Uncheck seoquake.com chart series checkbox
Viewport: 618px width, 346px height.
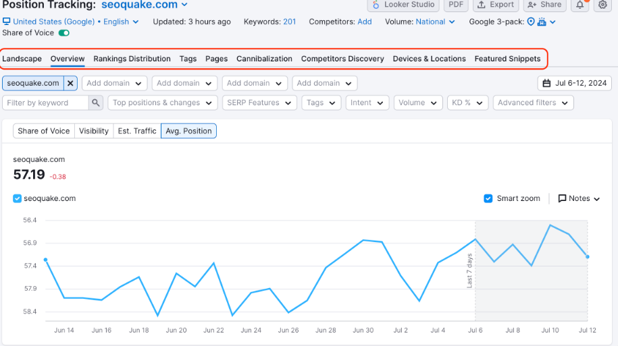point(17,198)
